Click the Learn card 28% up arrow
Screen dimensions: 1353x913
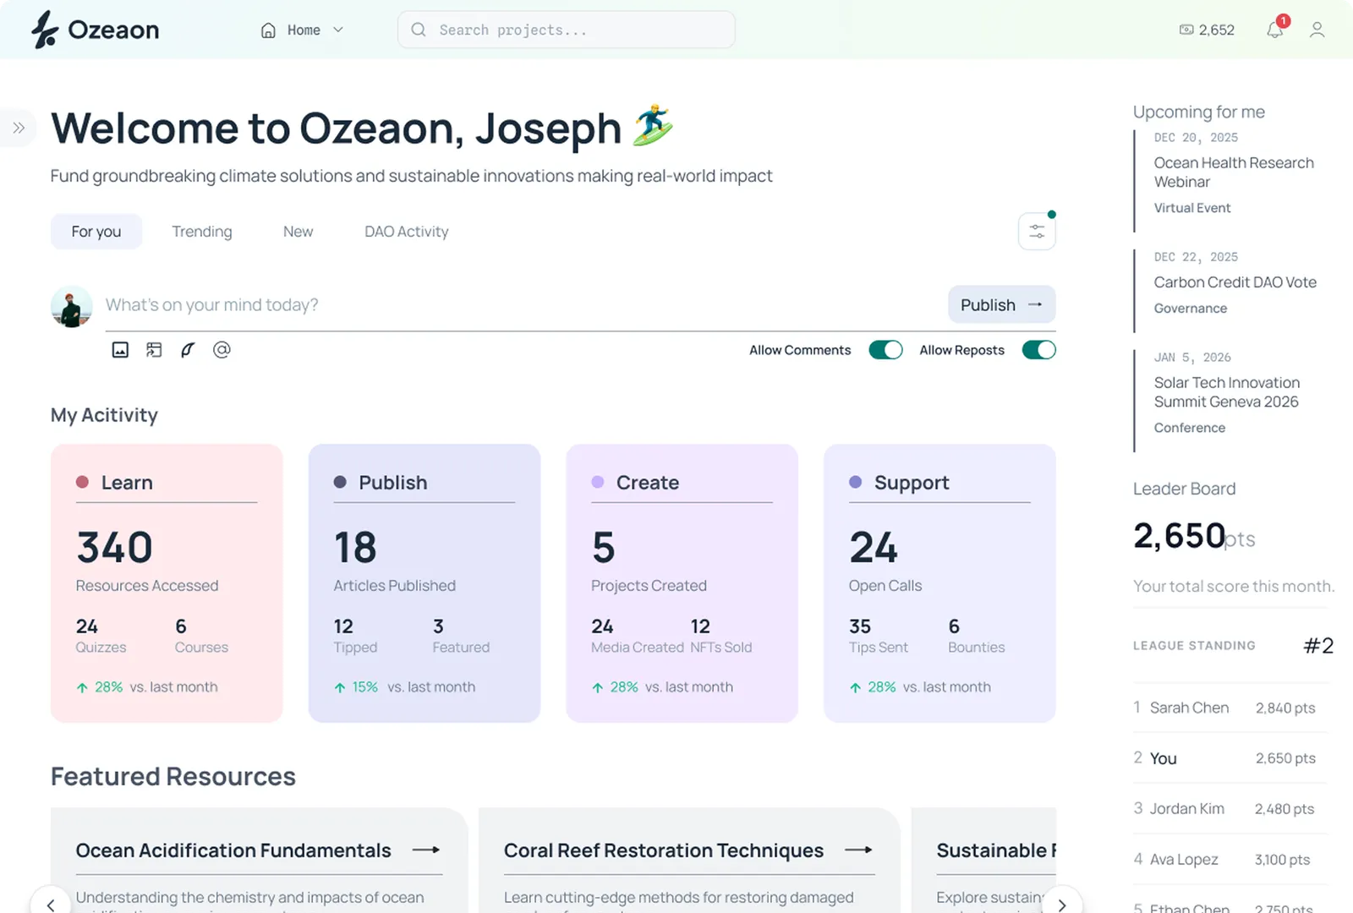[82, 688]
